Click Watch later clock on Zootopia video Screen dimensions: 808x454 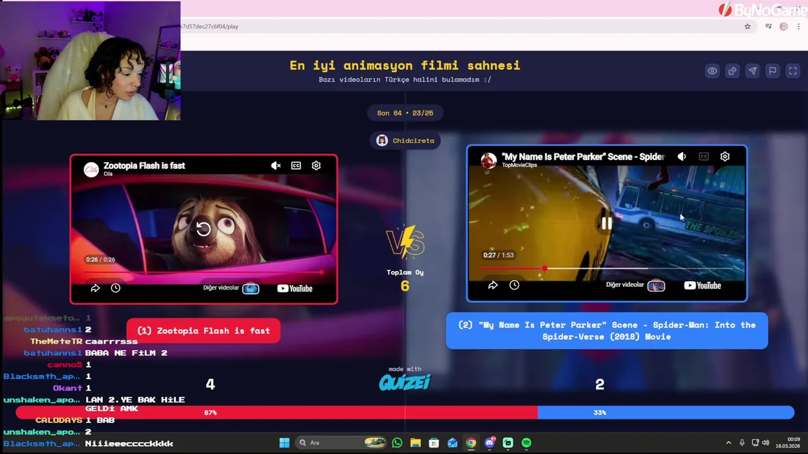point(116,288)
